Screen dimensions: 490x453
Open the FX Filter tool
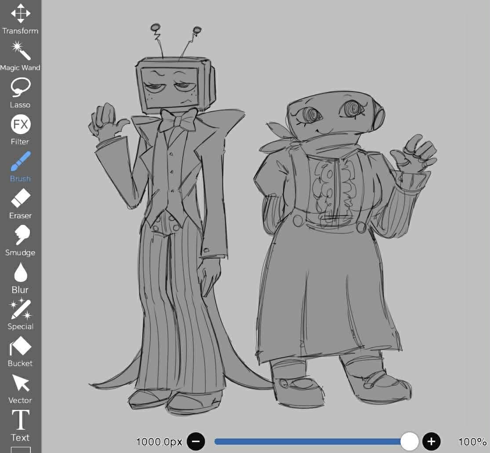click(20, 130)
